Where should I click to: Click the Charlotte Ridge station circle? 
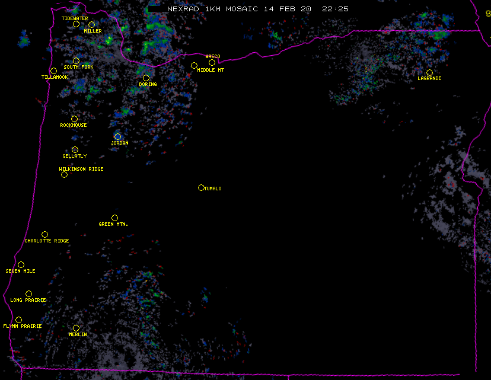tap(44, 234)
